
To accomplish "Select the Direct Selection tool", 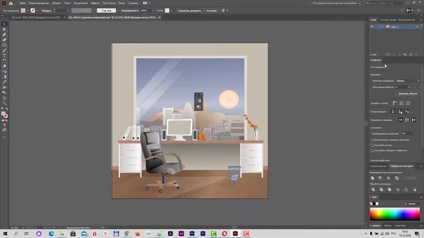I will point(5,29).
